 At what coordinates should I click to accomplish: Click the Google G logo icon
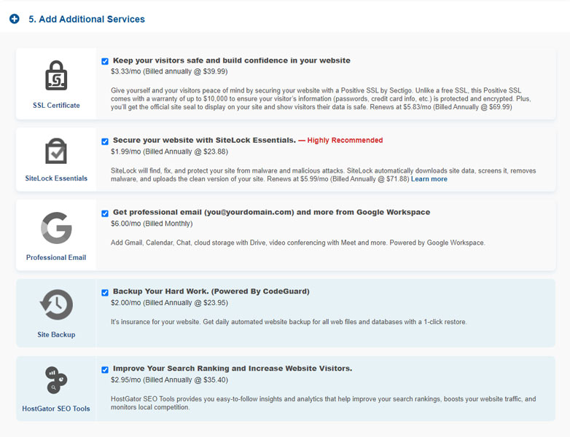pyautogui.click(x=56, y=228)
